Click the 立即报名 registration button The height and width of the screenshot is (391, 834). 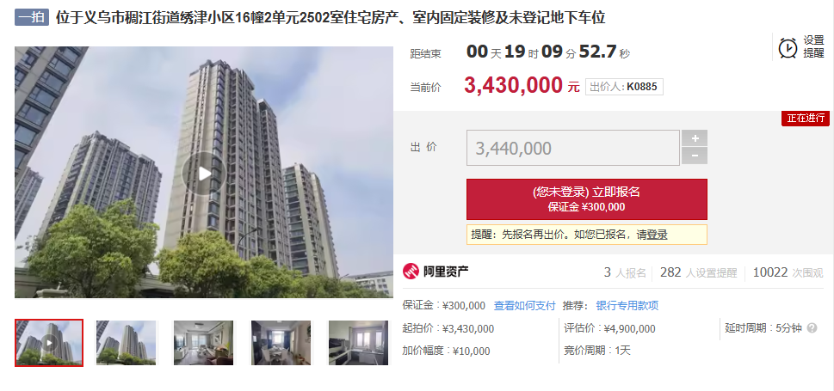pos(587,199)
